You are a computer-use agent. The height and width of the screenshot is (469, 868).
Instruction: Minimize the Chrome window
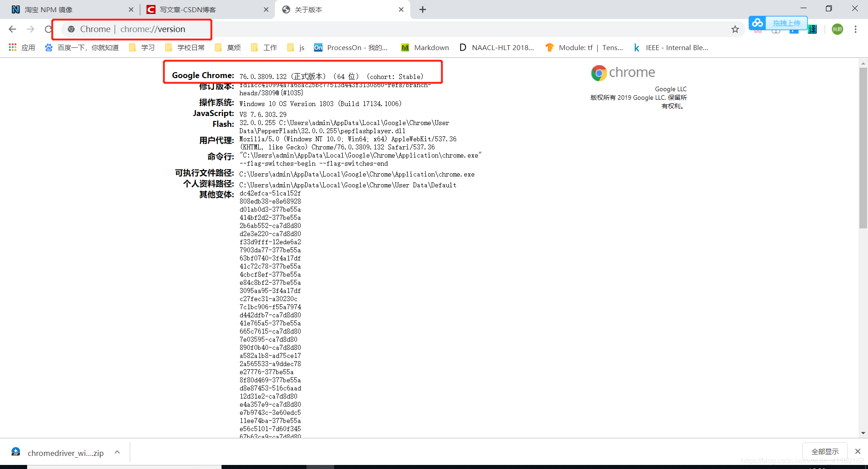click(x=803, y=9)
